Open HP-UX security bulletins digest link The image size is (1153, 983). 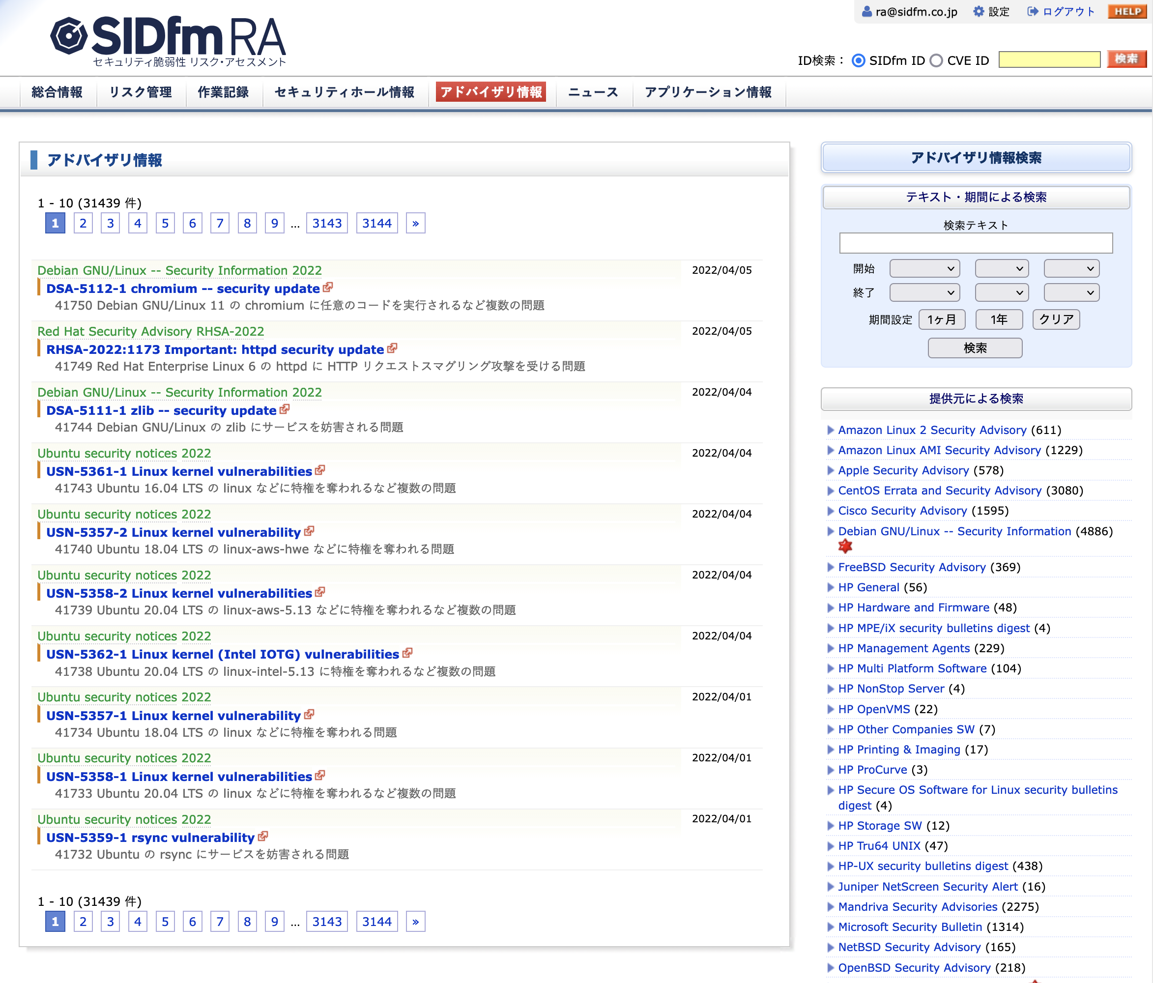coord(922,866)
